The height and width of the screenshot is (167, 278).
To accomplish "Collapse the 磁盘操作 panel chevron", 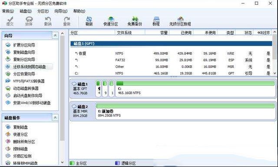I will click(55, 117).
